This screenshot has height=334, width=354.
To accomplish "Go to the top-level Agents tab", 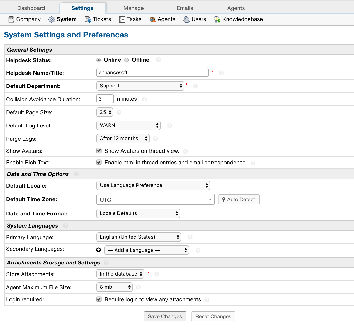I will pyautogui.click(x=236, y=8).
